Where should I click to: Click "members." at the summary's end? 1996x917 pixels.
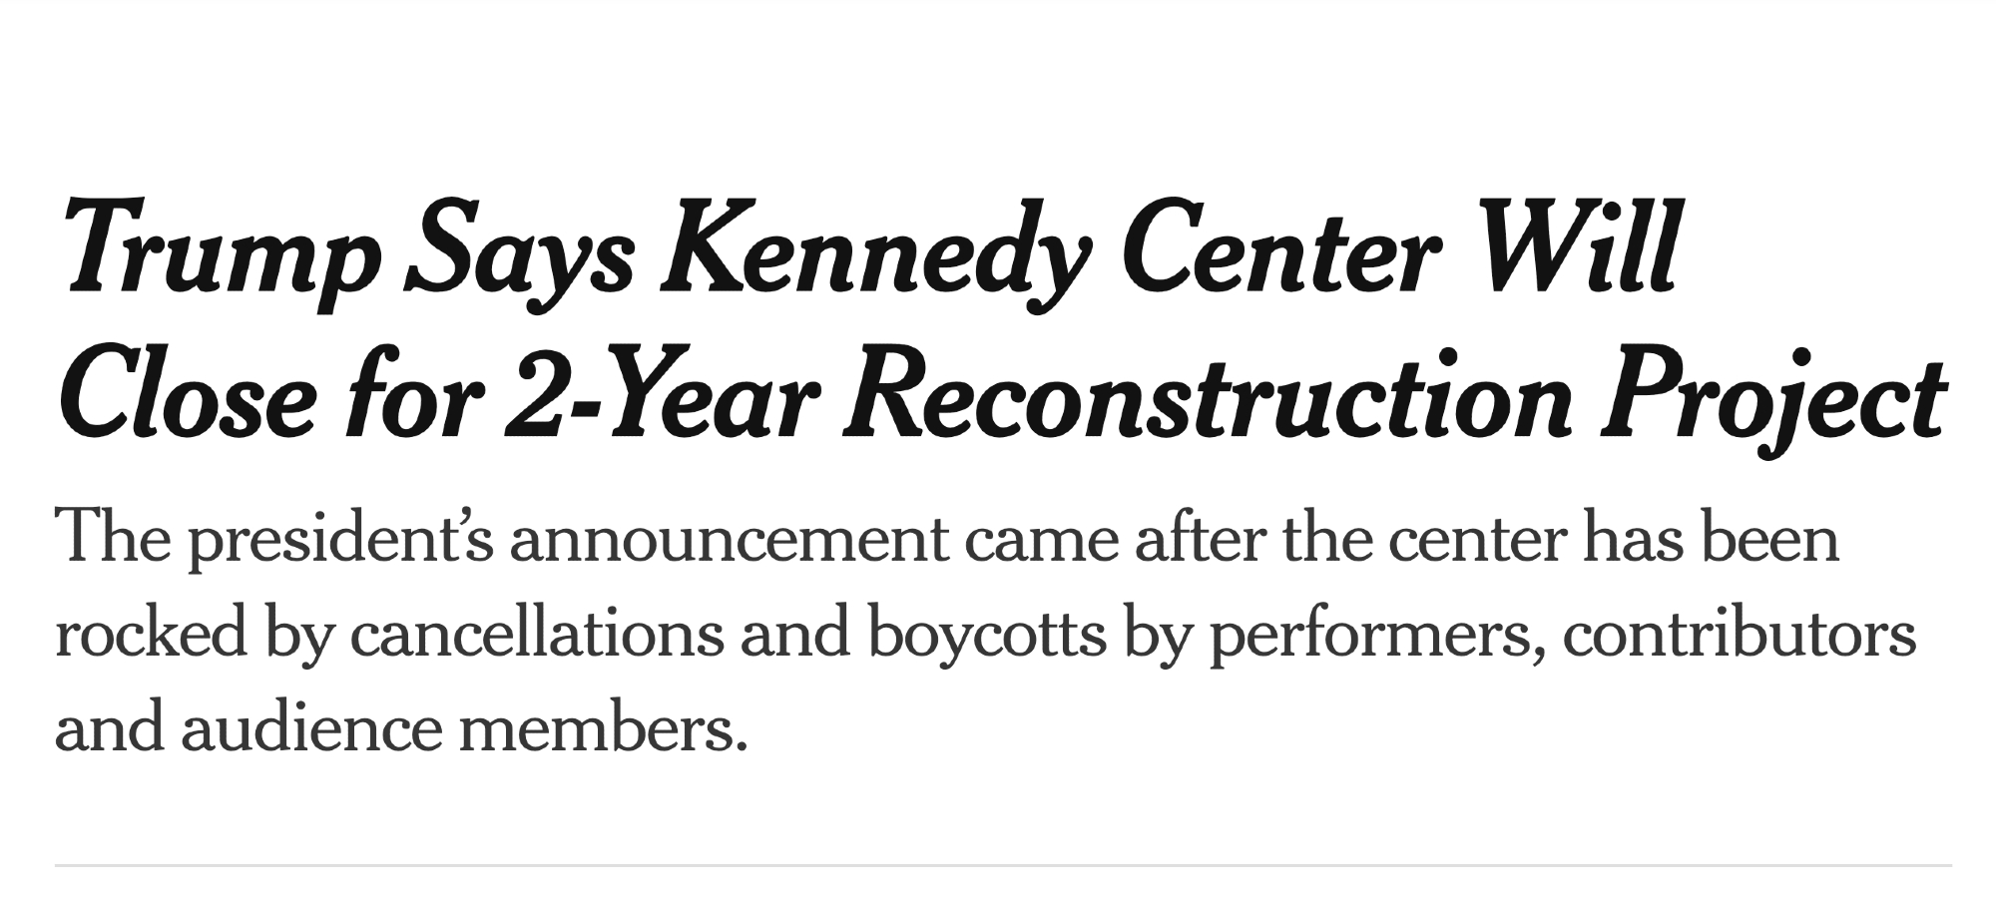coord(603,727)
